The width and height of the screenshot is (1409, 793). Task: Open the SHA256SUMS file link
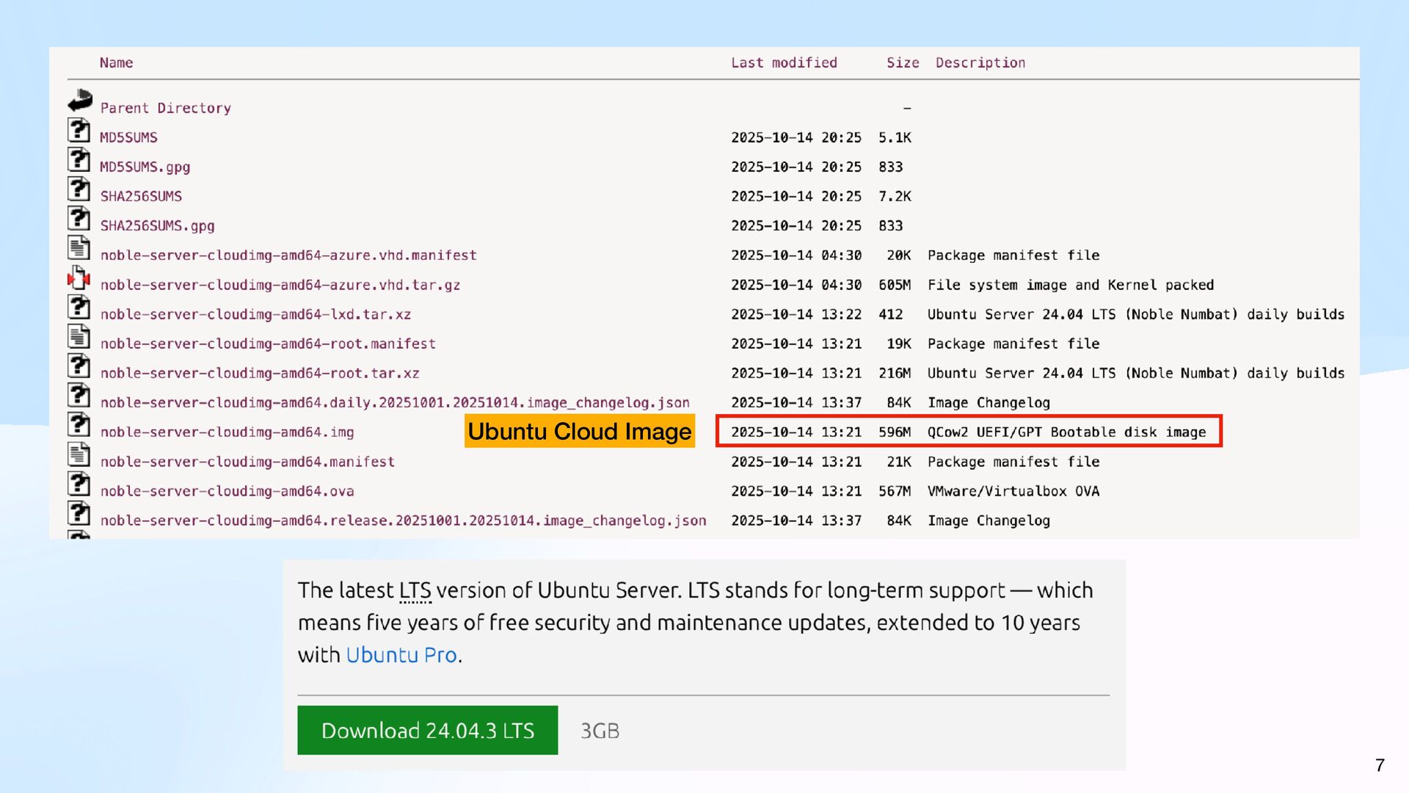(141, 197)
